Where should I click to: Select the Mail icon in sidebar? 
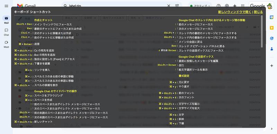[6, 18]
